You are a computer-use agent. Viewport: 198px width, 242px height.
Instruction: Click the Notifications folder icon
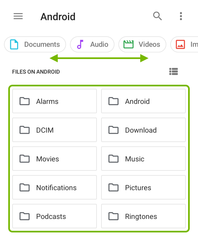pyautogui.click(x=24, y=187)
